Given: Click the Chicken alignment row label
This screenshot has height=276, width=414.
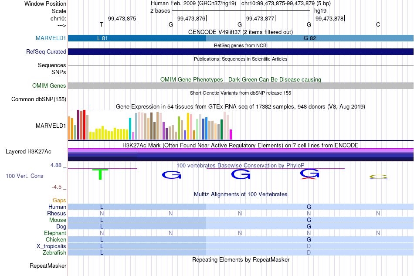Looking at the screenshot, I should coord(56,239).
